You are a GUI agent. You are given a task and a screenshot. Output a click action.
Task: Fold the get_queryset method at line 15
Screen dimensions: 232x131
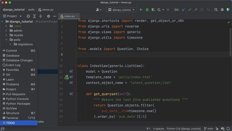(76, 94)
